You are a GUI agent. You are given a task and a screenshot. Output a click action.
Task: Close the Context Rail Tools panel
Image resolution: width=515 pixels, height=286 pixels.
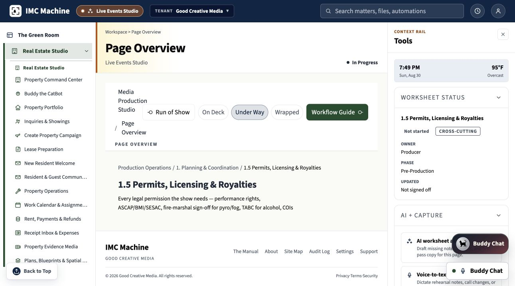click(x=503, y=34)
